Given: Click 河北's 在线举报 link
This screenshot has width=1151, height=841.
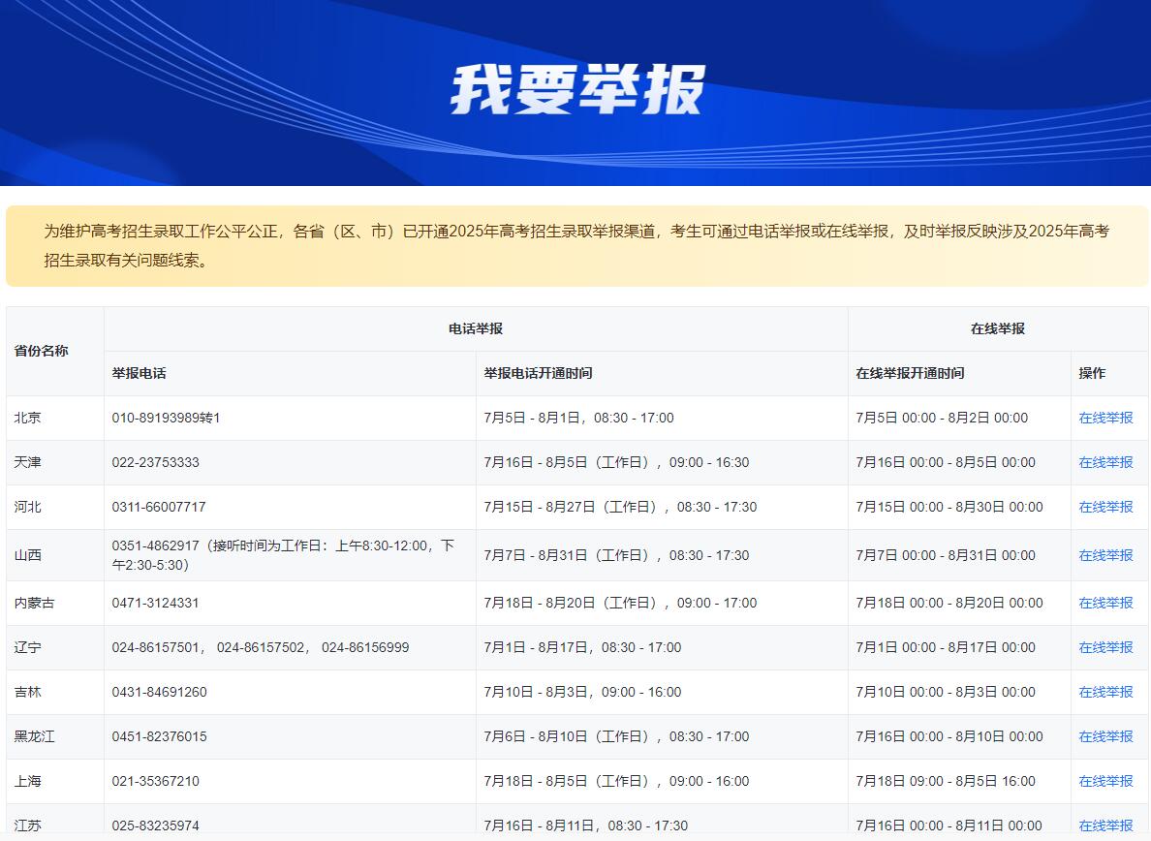Looking at the screenshot, I should pyautogui.click(x=1105, y=507).
